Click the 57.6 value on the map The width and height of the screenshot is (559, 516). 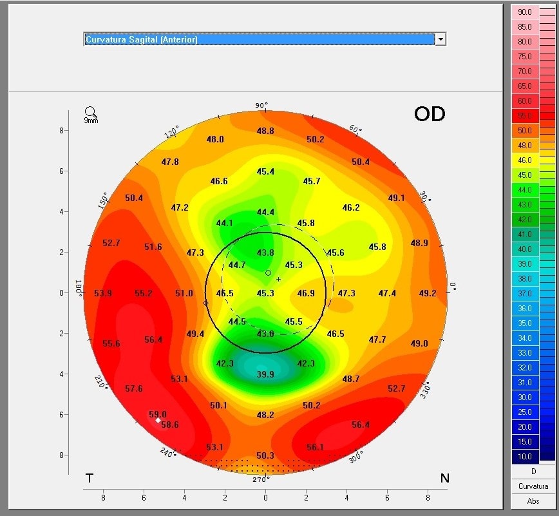coord(134,388)
